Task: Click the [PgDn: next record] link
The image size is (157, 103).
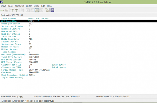Action: pos(12,78)
